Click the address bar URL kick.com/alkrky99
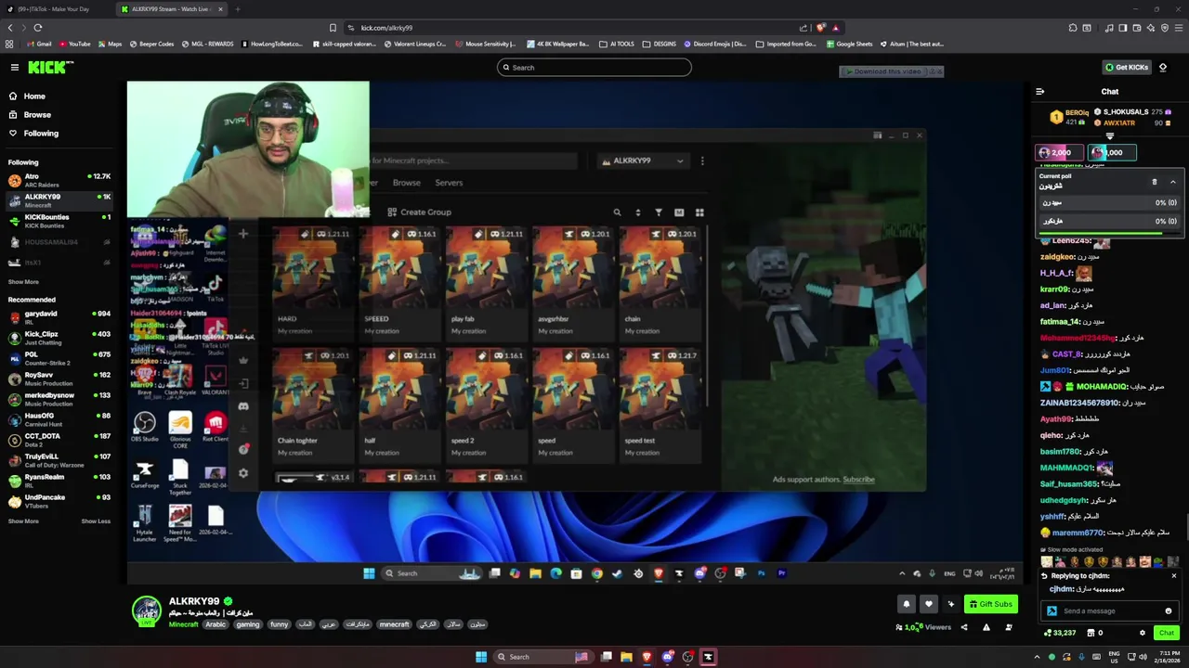 coord(386,28)
